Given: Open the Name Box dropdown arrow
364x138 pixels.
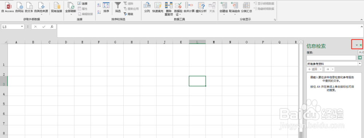Looking at the screenshot, I should [22, 27].
